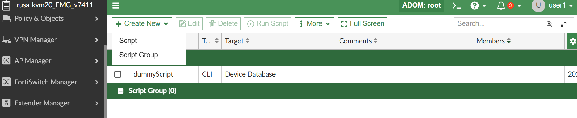Click the regex search asterisk icon
This screenshot has height=118, width=577.
(564, 24)
